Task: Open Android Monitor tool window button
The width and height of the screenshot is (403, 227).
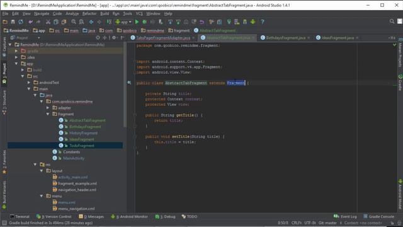Action: (130, 216)
